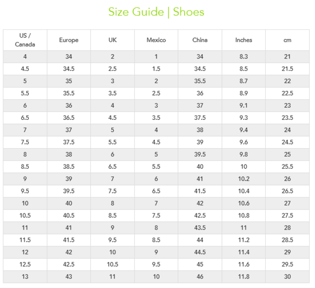Select the China column header
Viewport: 315px width, 288px height.
point(200,40)
